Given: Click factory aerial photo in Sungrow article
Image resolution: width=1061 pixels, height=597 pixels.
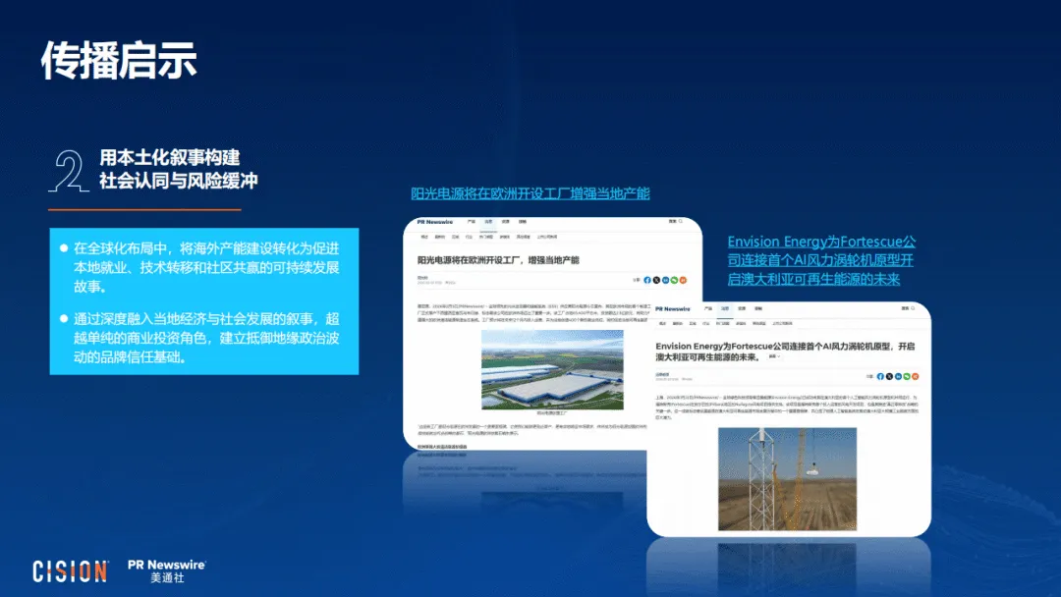Looking at the screenshot, I should coord(552,369).
